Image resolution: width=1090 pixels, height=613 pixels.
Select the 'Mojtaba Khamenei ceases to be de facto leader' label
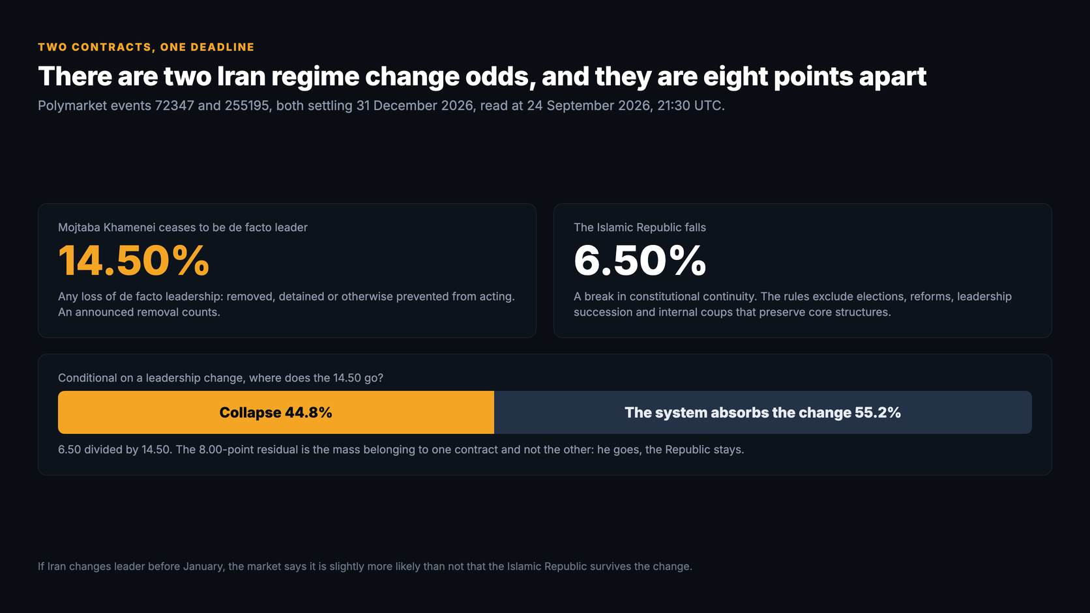(183, 227)
